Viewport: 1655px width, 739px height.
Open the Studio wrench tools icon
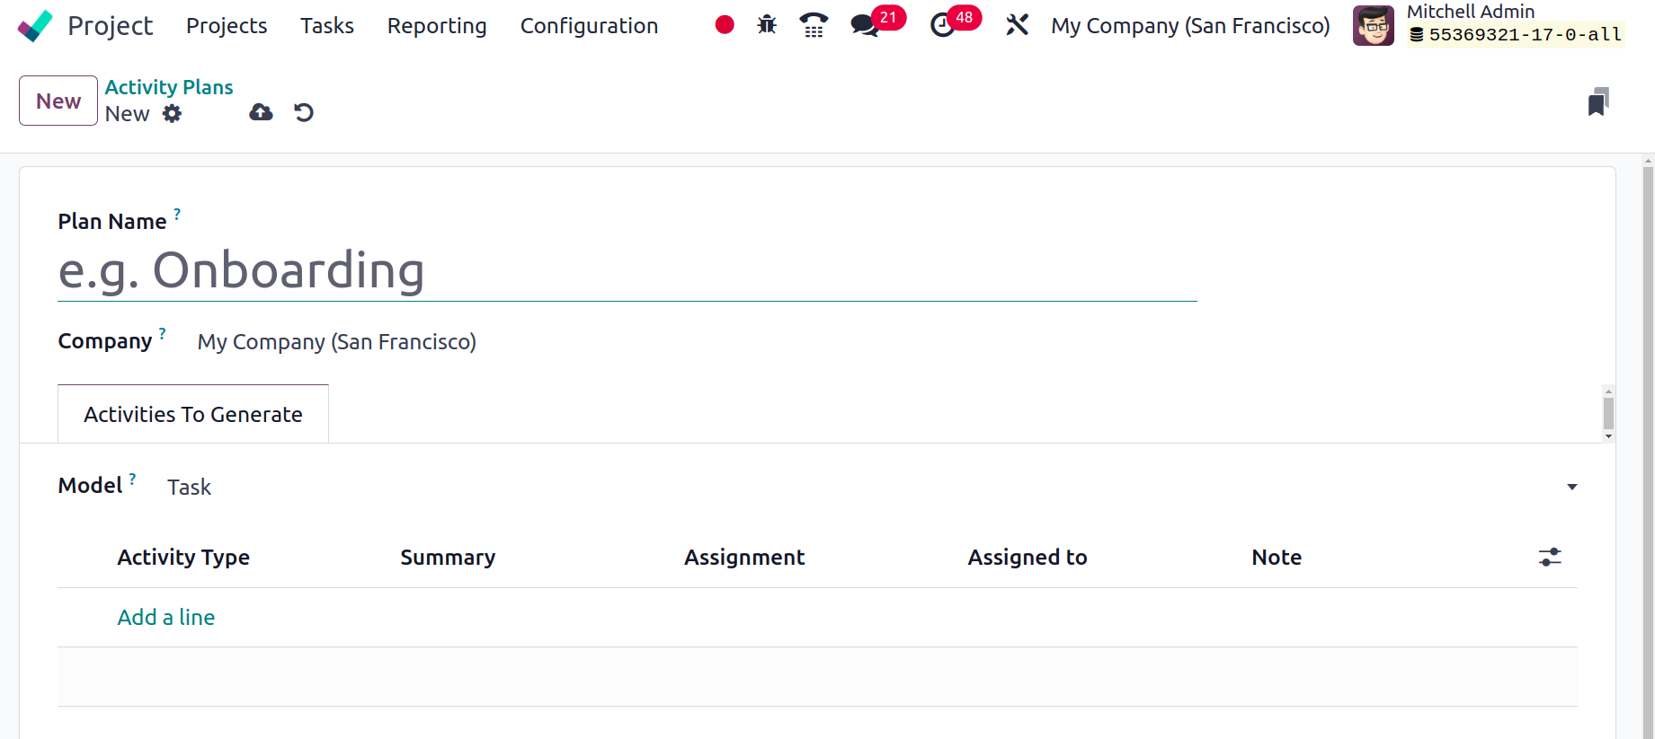(x=1017, y=25)
